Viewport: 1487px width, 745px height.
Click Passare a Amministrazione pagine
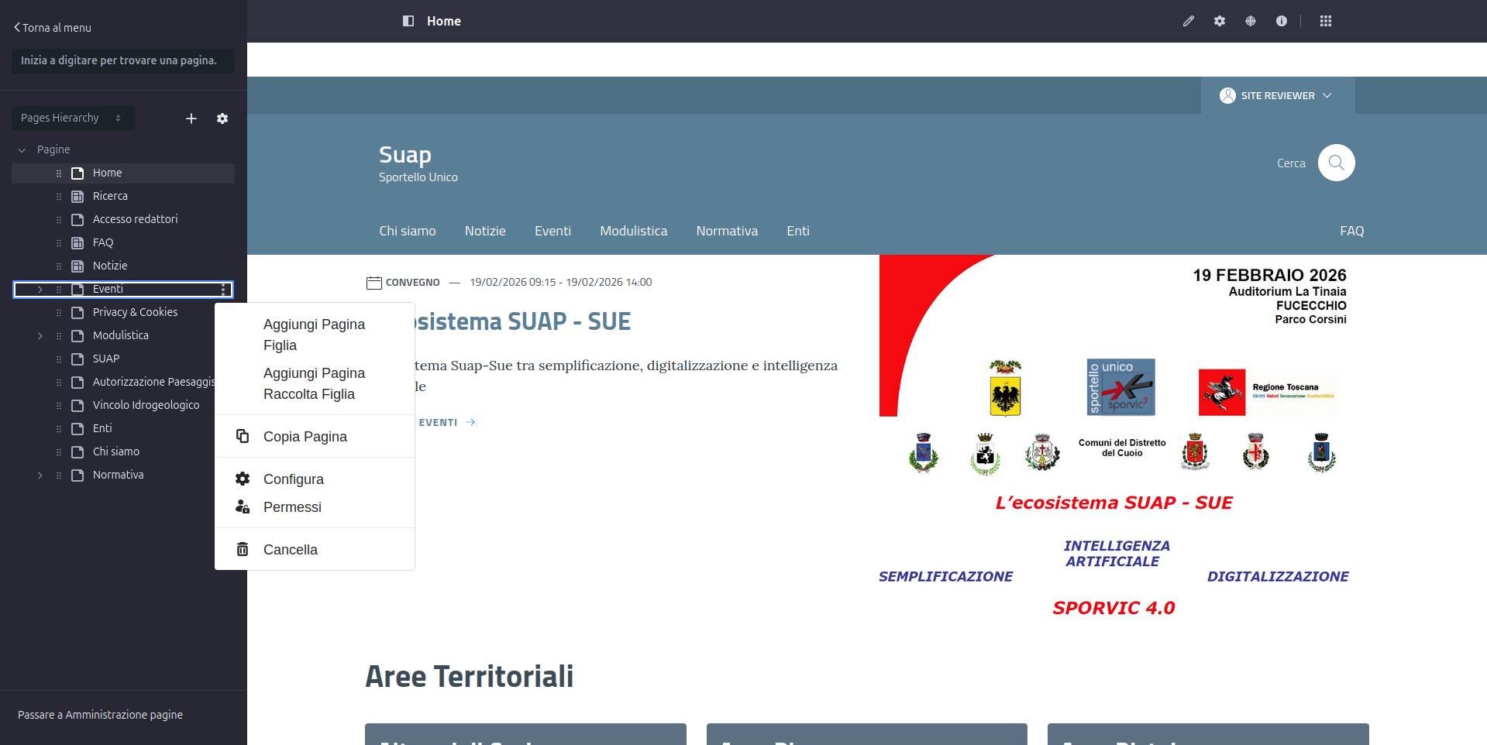[x=100, y=715]
